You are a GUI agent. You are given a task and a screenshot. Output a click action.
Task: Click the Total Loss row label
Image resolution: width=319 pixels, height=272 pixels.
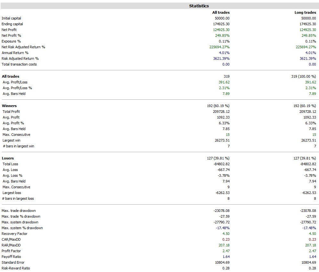[x=11, y=164]
